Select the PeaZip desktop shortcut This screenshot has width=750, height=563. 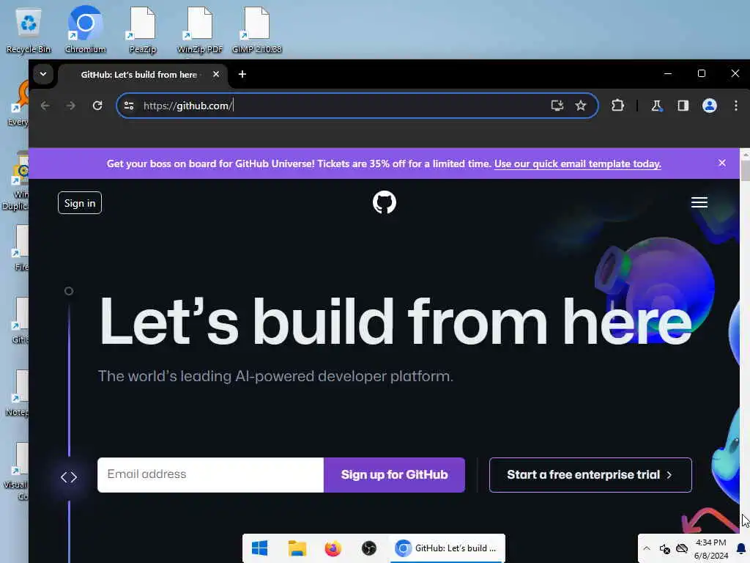pos(143,29)
